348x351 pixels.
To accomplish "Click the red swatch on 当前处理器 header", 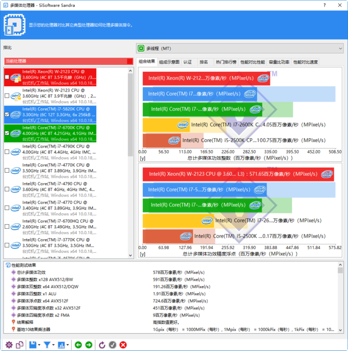I will click(x=130, y=61).
